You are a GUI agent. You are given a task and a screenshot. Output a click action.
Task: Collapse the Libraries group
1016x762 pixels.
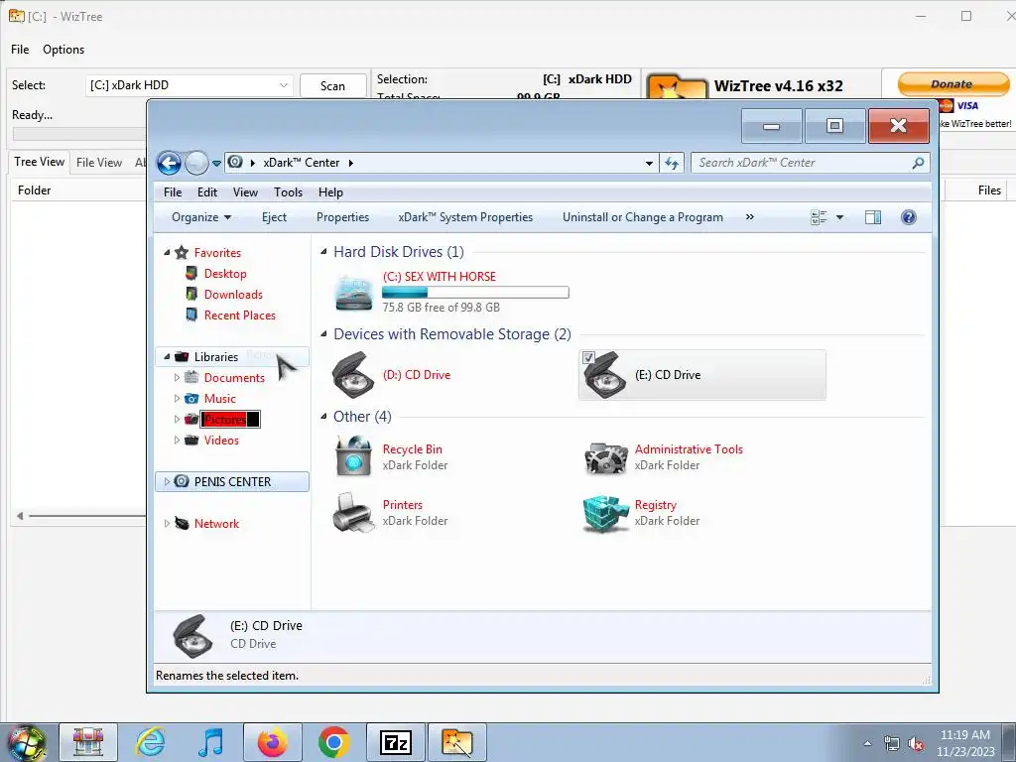[167, 357]
